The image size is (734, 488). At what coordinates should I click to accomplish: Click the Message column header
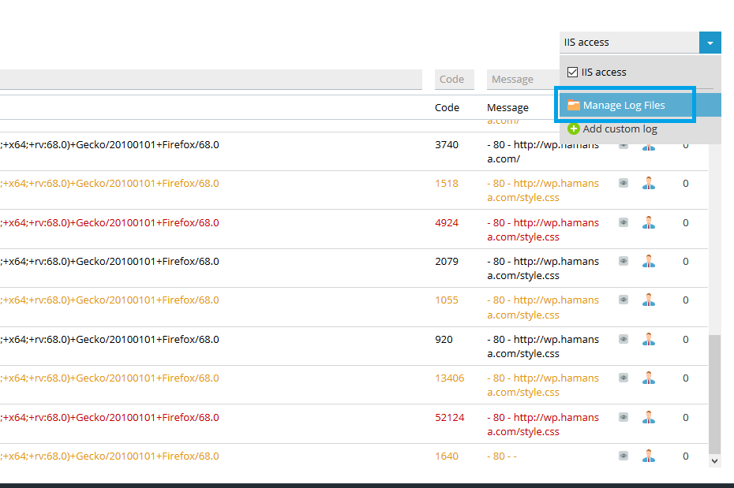click(507, 108)
